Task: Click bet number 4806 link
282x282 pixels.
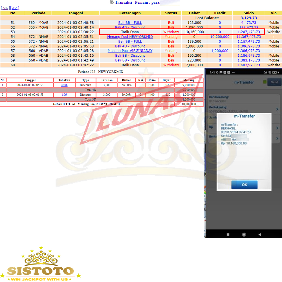Action: (x=64, y=85)
